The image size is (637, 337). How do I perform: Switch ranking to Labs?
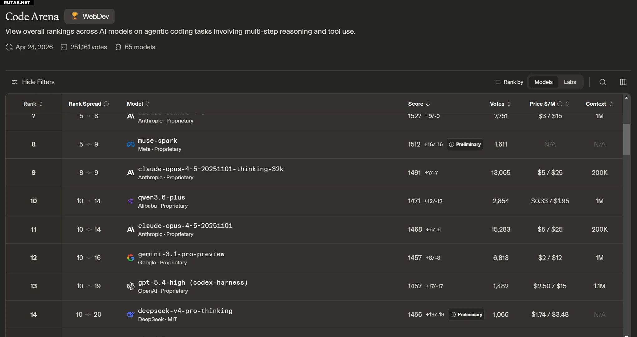(570, 82)
